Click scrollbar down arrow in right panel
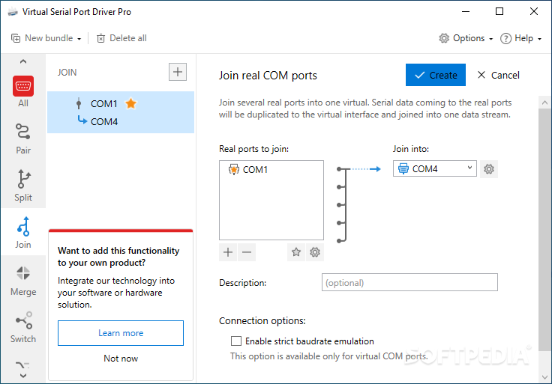The image size is (552, 384). pyautogui.click(x=544, y=377)
